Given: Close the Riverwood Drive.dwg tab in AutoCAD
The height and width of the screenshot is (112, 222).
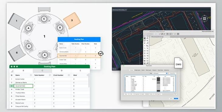Looking at the screenshot, I should coord(126,10).
